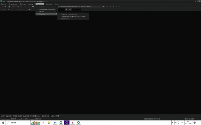The width and height of the screenshot is (201, 125).
Task: Expand the Отчеты submenu item
Action: click(42, 12)
